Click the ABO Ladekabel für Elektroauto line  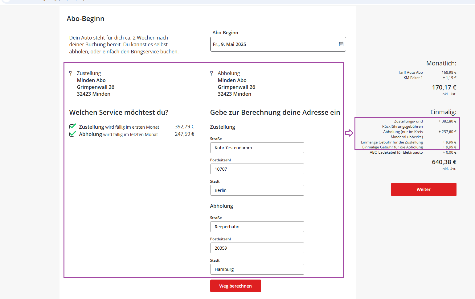tap(396, 152)
